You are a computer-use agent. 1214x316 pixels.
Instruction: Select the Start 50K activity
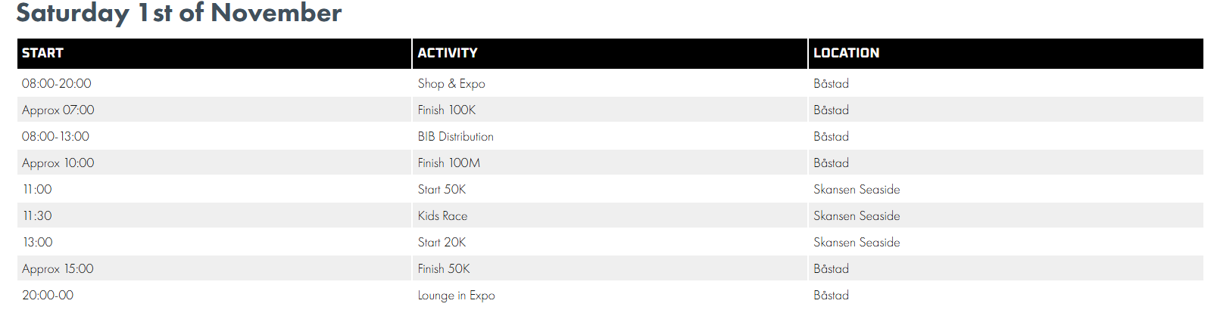442,190
